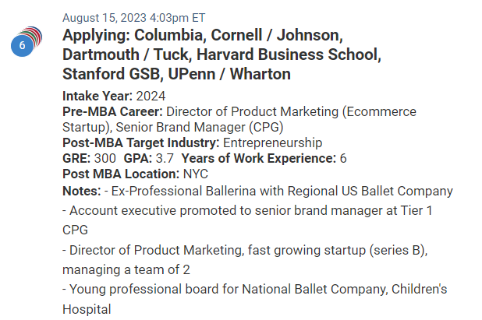Click the Notes label
This screenshot has width=482, height=320.
point(81,191)
